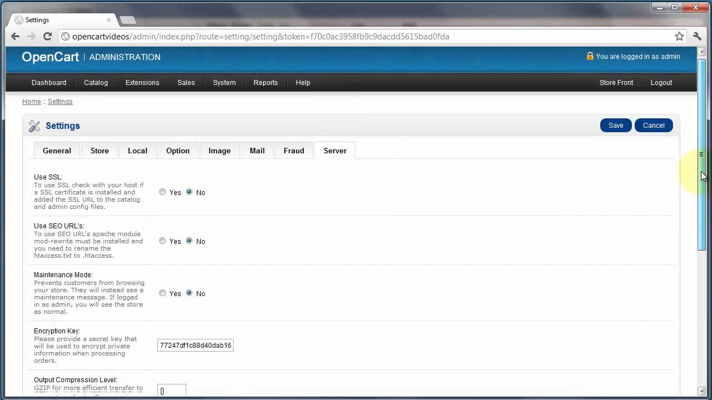Go to Store Front
712x400 pixels.
point(616,82)
